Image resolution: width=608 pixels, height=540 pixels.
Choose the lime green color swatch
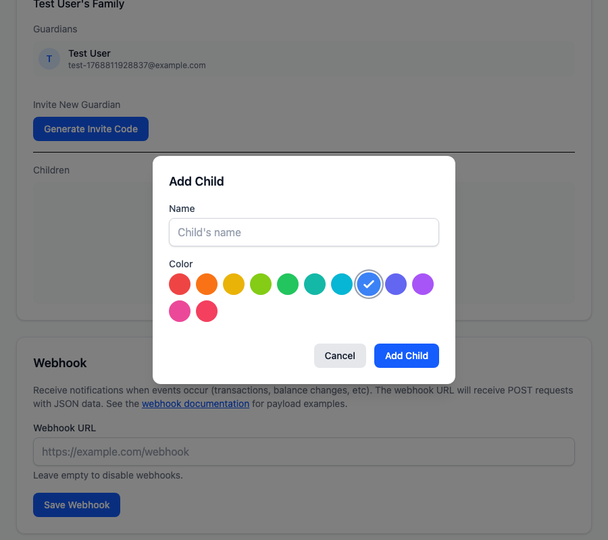(261, 284)
